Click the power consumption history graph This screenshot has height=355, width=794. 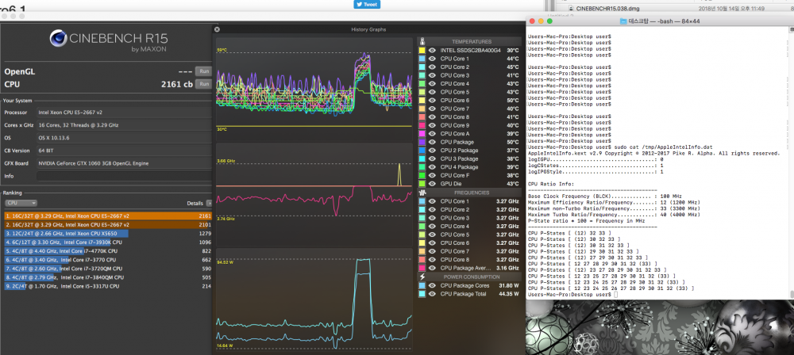coord(314,300)
